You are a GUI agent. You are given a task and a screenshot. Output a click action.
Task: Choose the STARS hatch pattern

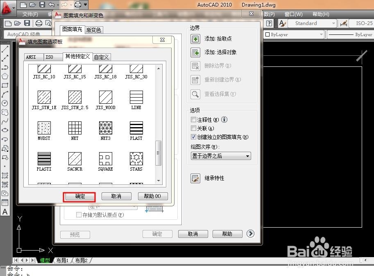136,162
